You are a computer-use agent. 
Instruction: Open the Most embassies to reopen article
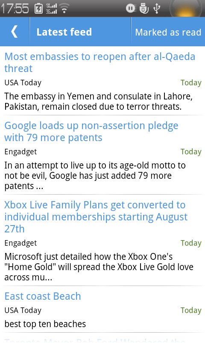point(100,62)
